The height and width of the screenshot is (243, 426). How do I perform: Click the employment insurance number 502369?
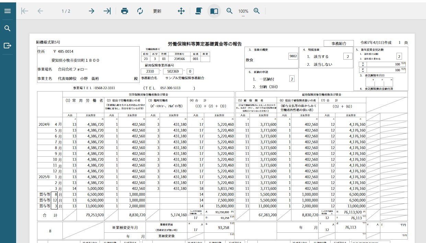coord(173,71)
